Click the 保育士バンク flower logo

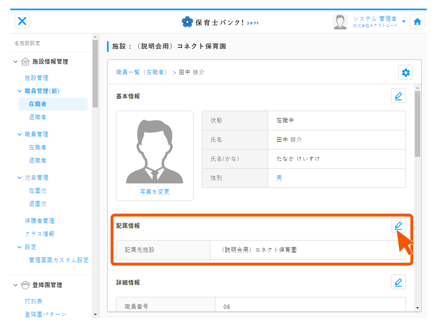(187, 22)
